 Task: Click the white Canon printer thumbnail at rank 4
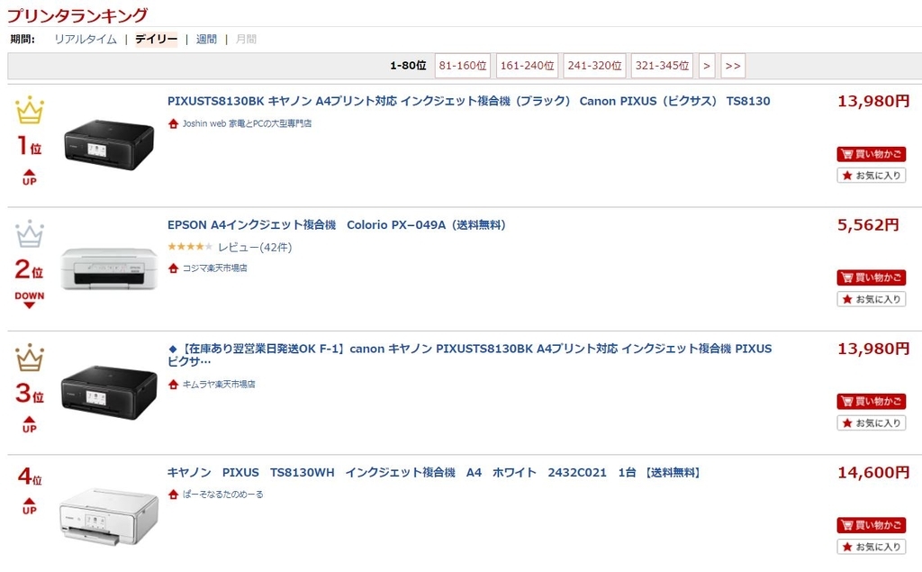(109, 518)
